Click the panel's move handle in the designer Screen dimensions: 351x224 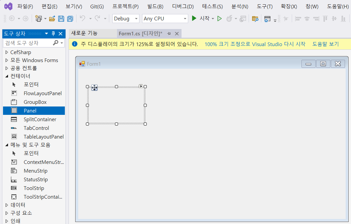[95, 88]
